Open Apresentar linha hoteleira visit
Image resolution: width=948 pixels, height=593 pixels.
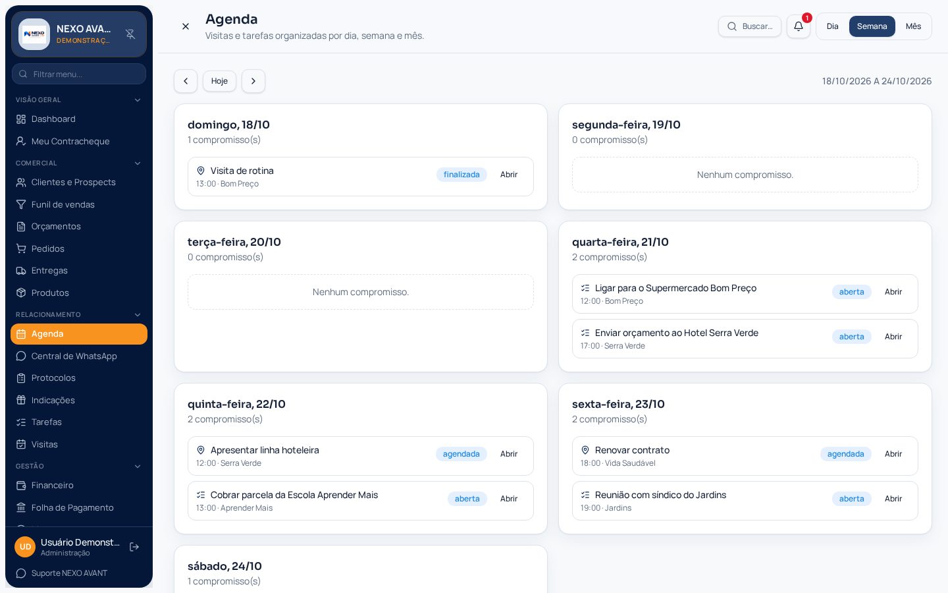pos(509,454)
